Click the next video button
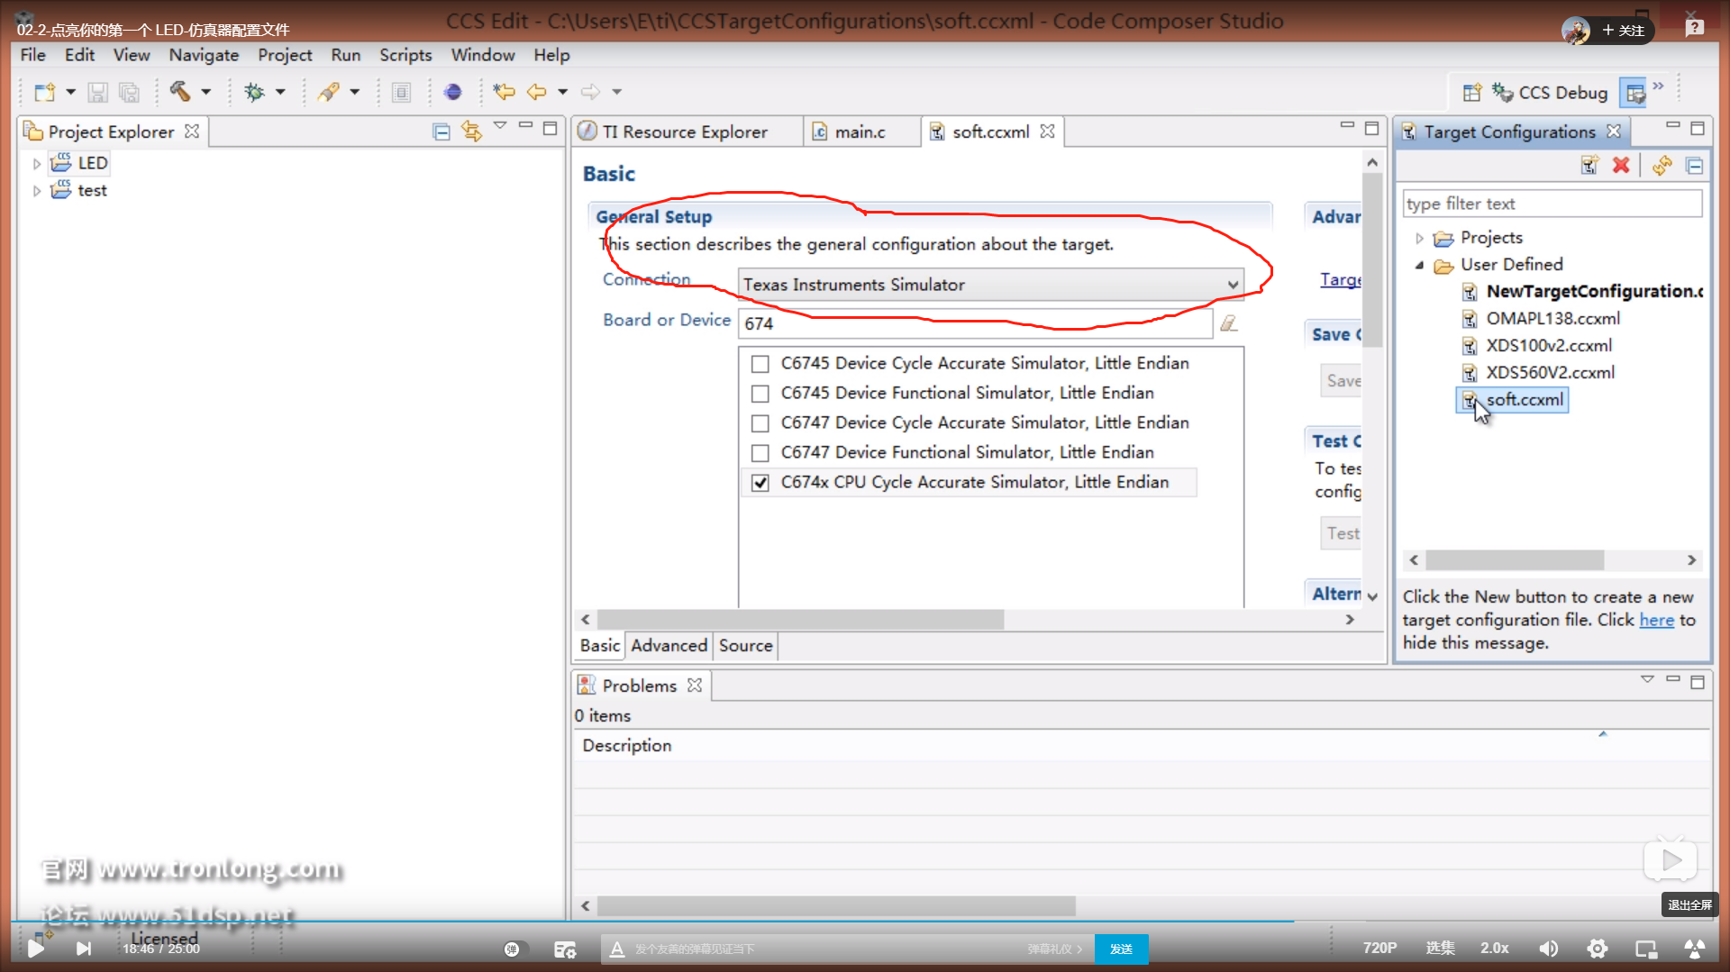The width and height of the screenshot is (1730, 972). point(83,948)
